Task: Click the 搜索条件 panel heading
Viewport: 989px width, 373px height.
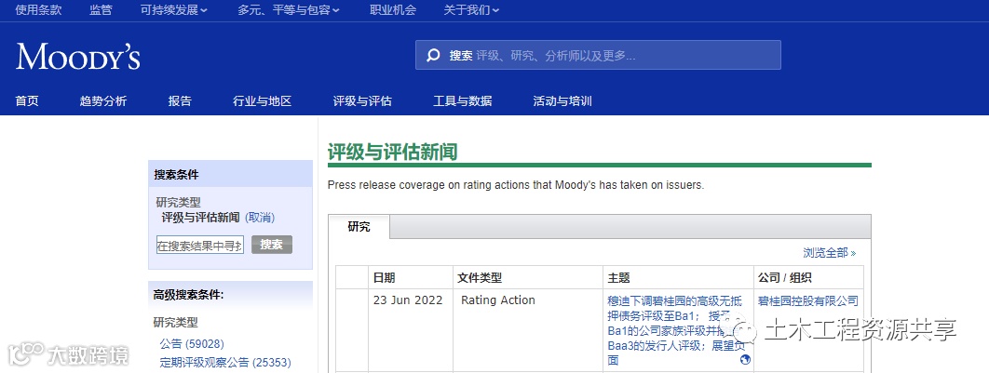Action: [176, 175]
